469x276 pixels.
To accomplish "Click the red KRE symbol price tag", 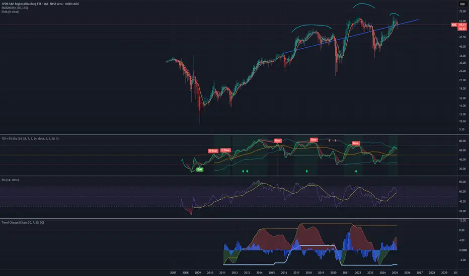I will tap(454, 25).
